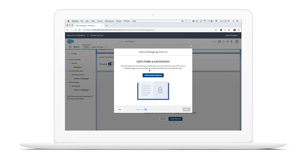Expand the Object Manager dropdown chevron
This screenshot has height=158, width=303.
click(x=106, y=47)
